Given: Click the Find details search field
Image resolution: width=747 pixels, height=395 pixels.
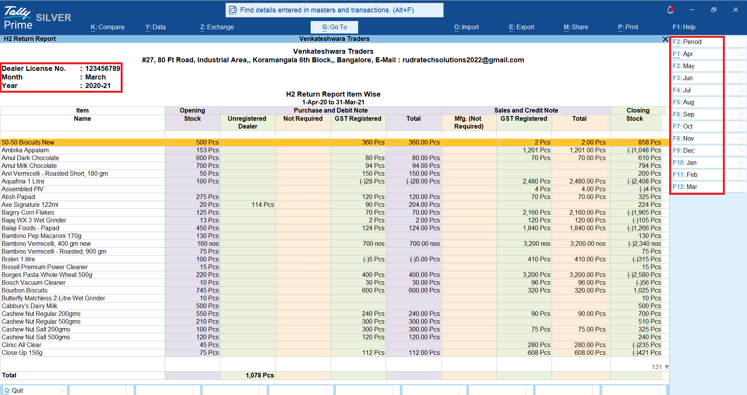Looking at the screenshot, I should (x=334, y=10).
